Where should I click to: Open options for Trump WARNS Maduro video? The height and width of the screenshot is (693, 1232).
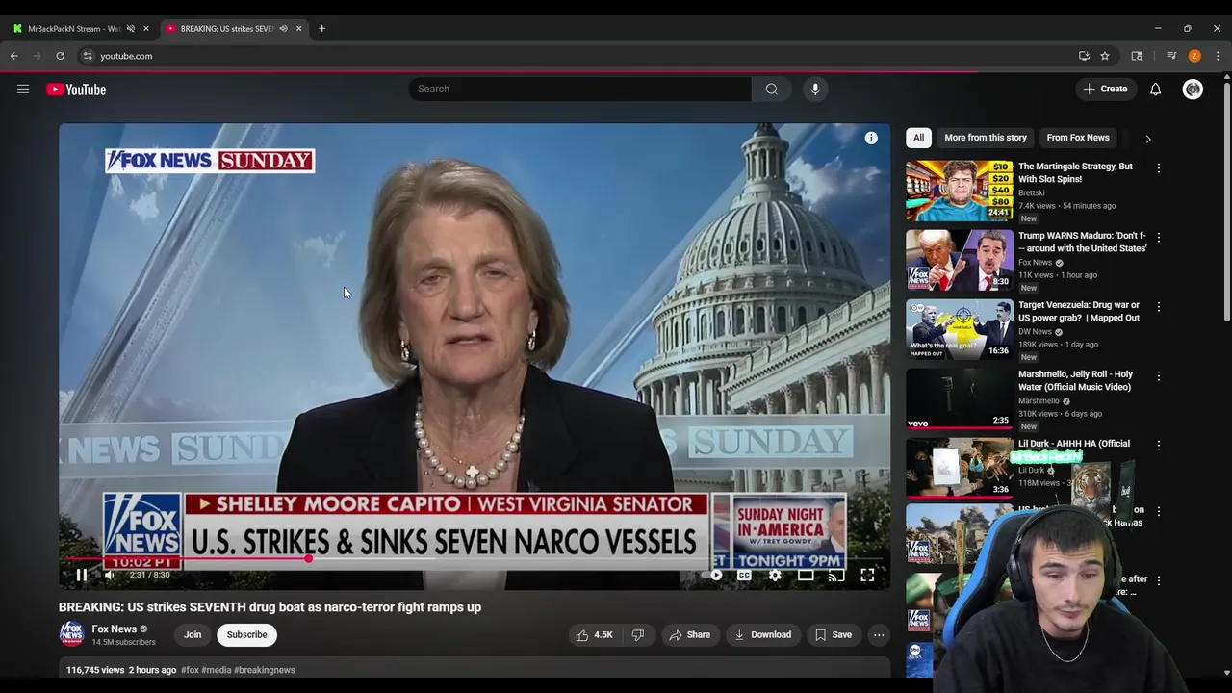coord(1158,238)
